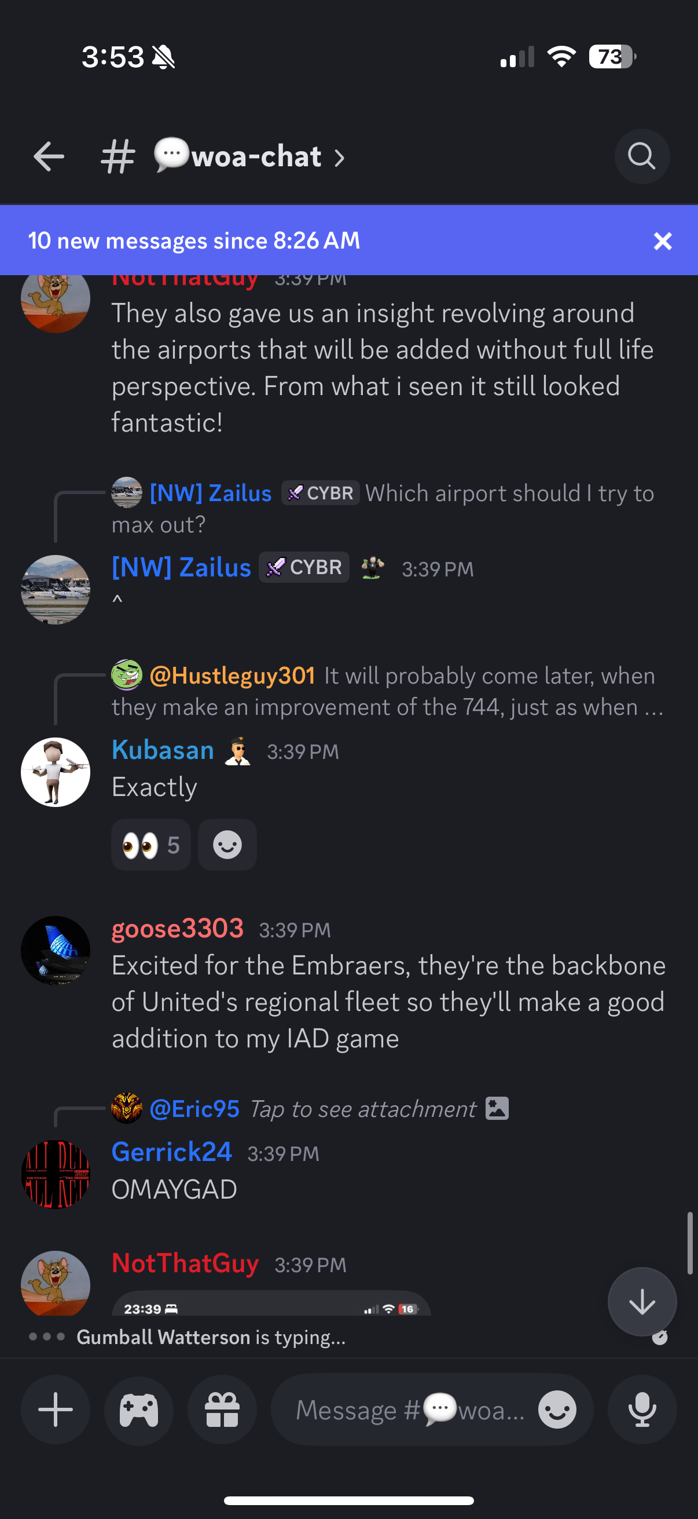Tap the microphone voice message icon
Viewport: 698px width, 1519px height.
click(642, 1410)
